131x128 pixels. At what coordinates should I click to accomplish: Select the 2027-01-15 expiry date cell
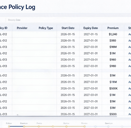(x=91, y=34)
